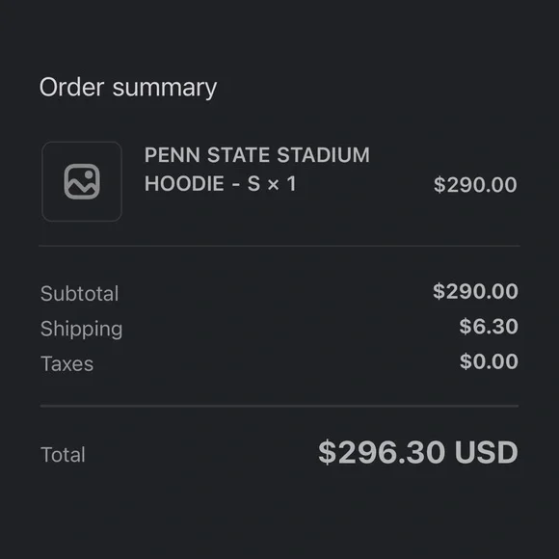Select the Taxes amount $0.00
The image size is (559, 559).
coord(489,361)
